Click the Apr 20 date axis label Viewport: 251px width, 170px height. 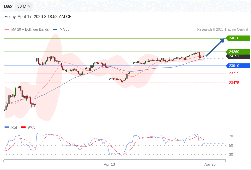pyautogui.click(x=210, y=164)
